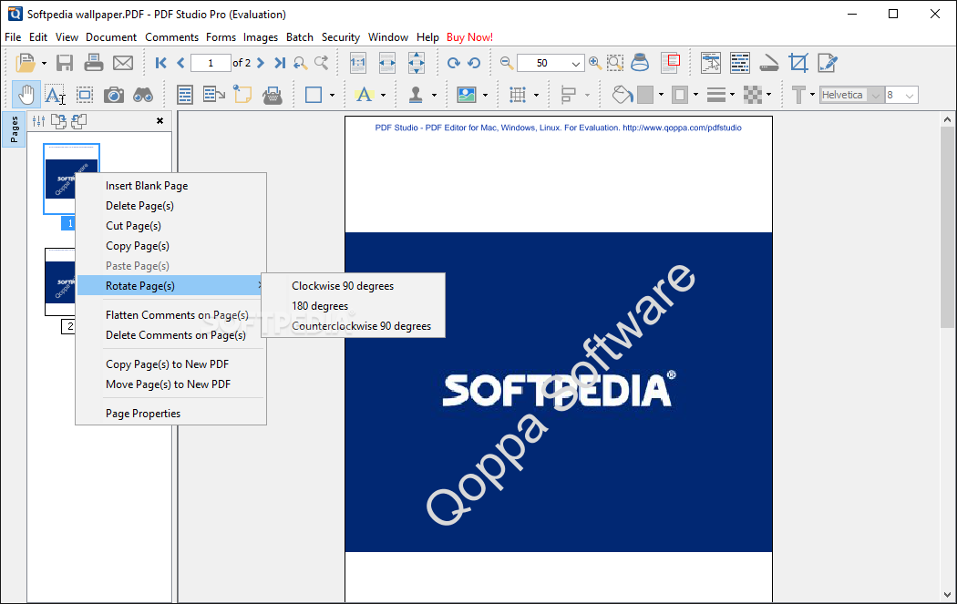Viewport: 957px width, 604px height.
Task: Select the loupe tool
Action: point(639,63)
